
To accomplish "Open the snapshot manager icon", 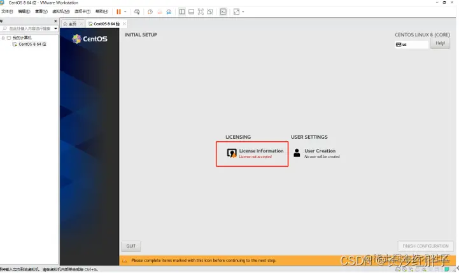I will point(169,11).
